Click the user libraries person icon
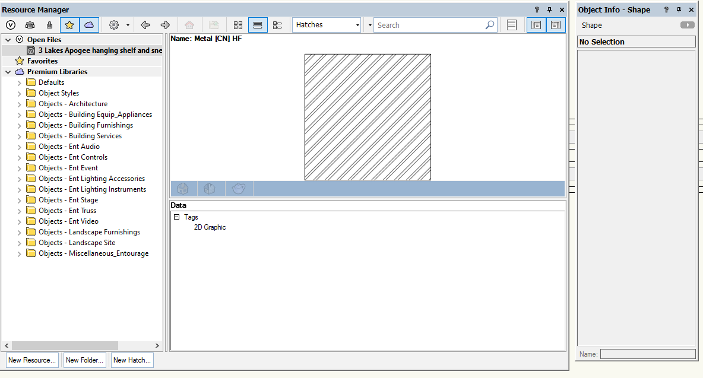Viewport: 703px width, 378px height. pyautogui.click(x=50, y=25)
